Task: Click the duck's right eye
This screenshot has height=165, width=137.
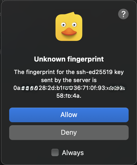Action: 74,25
